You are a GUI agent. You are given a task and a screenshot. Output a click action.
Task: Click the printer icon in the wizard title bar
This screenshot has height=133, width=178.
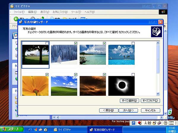(x=21, y=22)
